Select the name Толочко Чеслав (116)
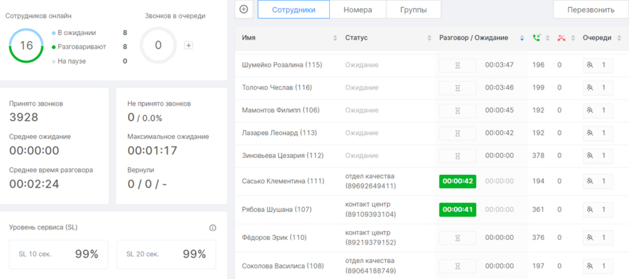The image size is (629, 279). pyautogui.click(x=277, y=87)
